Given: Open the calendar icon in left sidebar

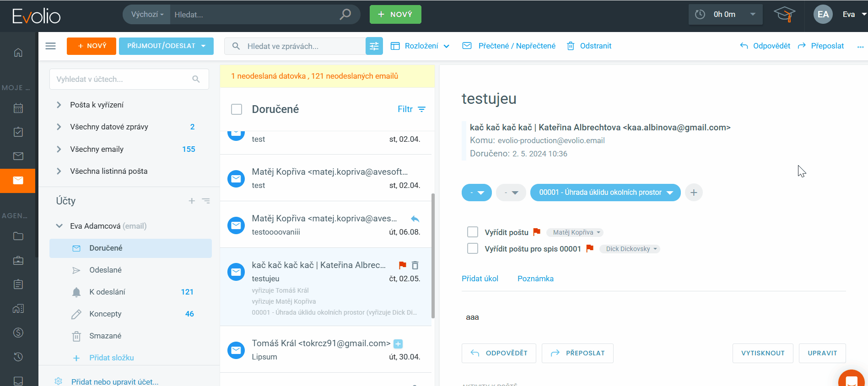Looking at the screenshot, I should coord(18,108).
